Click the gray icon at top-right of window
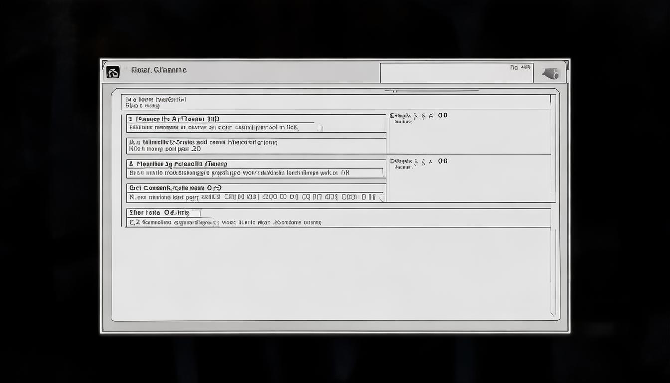This screenshot has height=383, width=670. click(551, 73)
